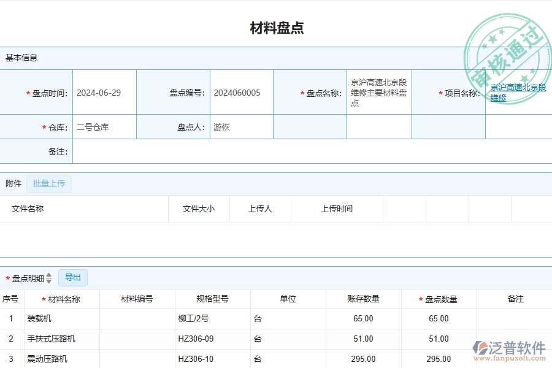Click the 盘点时间 date value 2024-06-29
This screenshot has height=368, width=552.
click(98, 92)
